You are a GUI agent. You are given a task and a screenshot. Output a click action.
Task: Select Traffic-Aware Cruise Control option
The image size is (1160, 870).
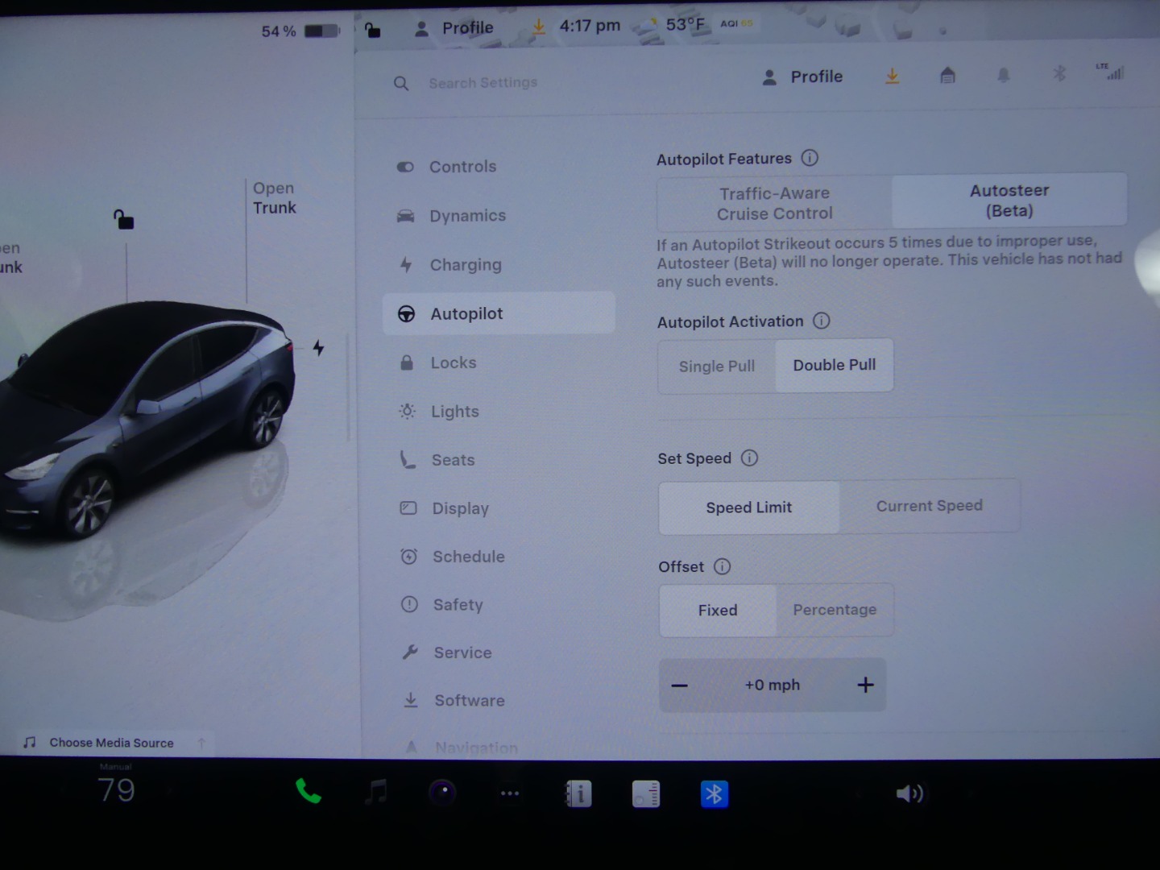(774, 203)
